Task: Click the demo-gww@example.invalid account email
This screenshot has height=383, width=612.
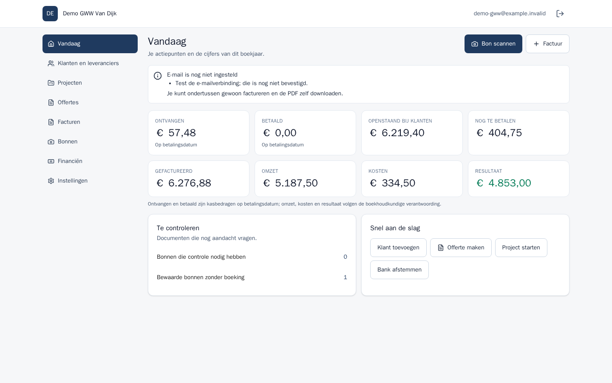Action: pyautogui.click(x=510, y=14)
